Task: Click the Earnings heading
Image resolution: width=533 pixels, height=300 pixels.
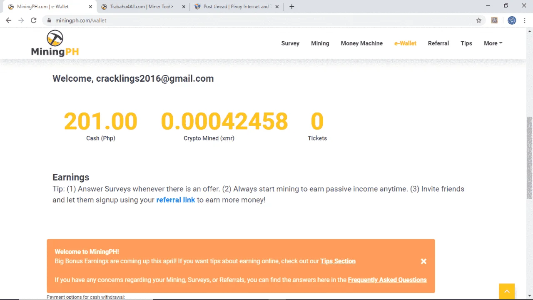Action: 71,177
